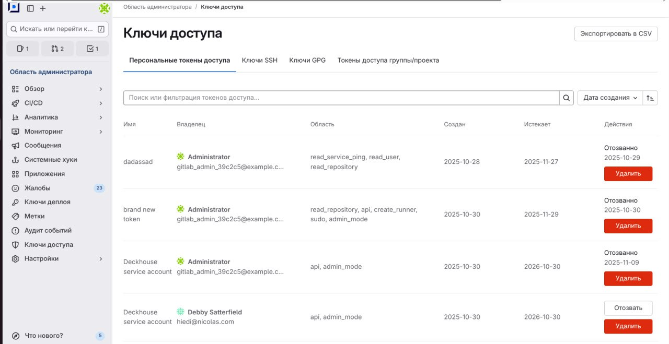Expand the "Настройки" sidebar section

coord(40,258)
